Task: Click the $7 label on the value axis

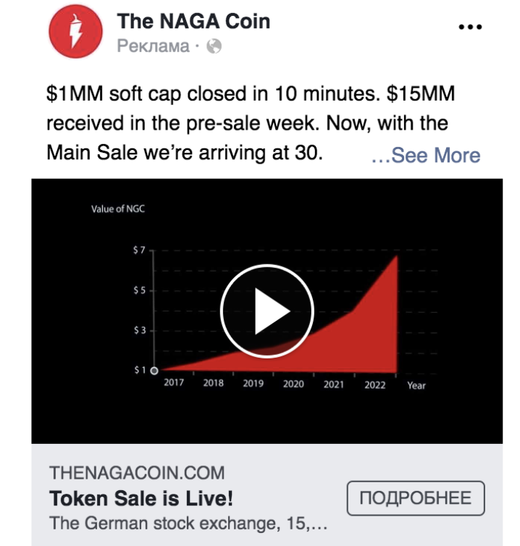Action: click(139, 250)
